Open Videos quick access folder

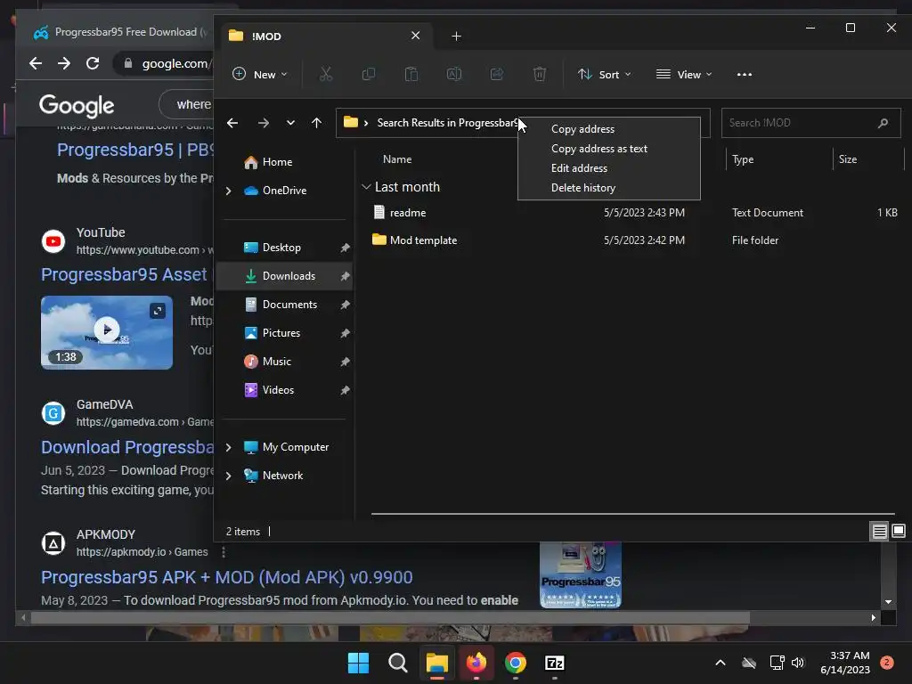(278, 390)
